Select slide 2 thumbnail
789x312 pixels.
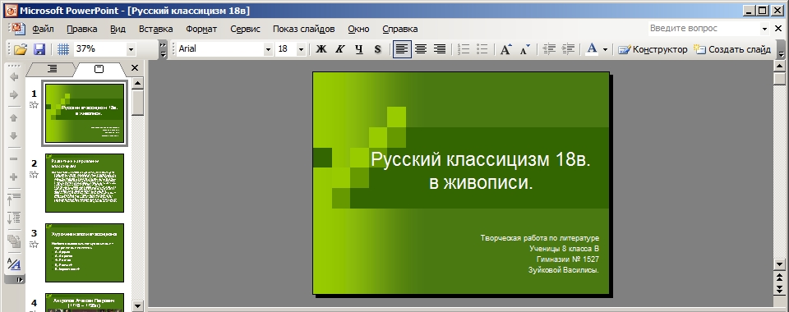[x=85, y=183]
